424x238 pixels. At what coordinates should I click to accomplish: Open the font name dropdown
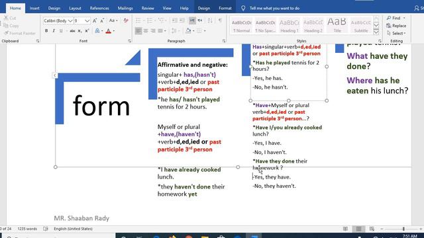tap(70, 20)
